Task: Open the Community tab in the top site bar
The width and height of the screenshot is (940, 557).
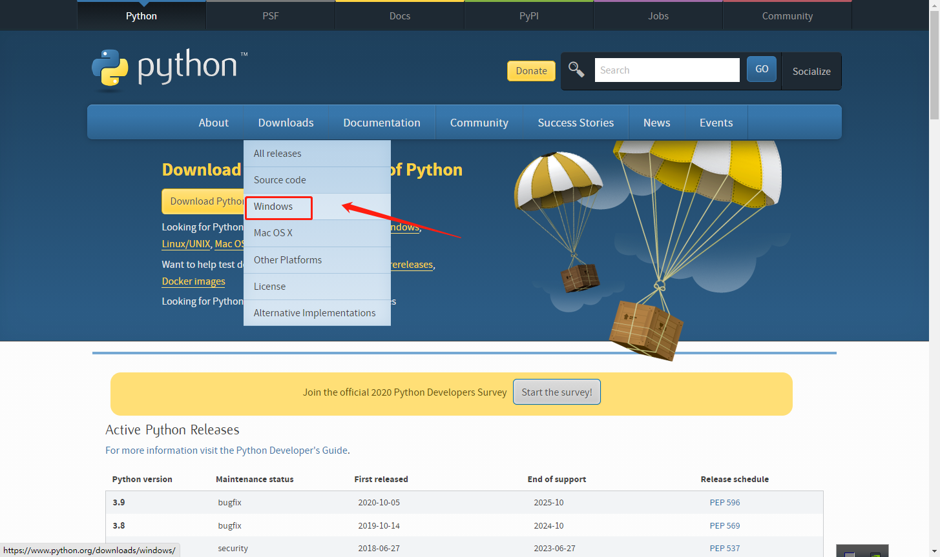Action: [788, 15]
